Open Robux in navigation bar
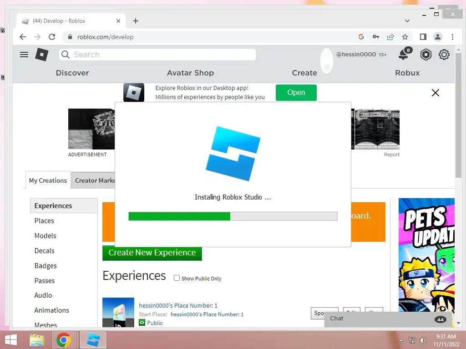The width and height of the screenshot is (466, 349). 407,73
